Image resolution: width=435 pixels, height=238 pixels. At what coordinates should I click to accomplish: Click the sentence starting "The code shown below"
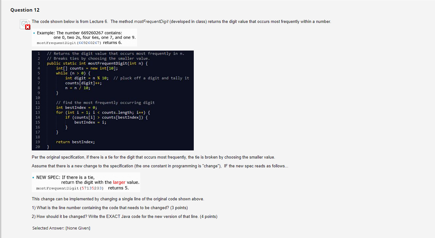point(181,22)
